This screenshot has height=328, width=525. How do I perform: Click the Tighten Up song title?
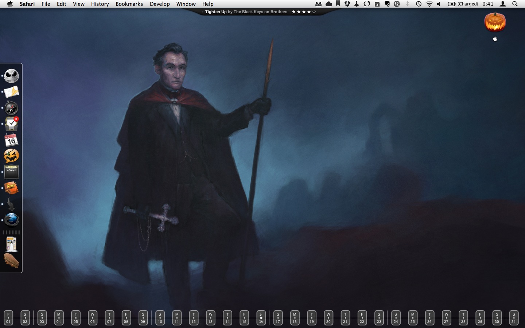pos(216,12)
